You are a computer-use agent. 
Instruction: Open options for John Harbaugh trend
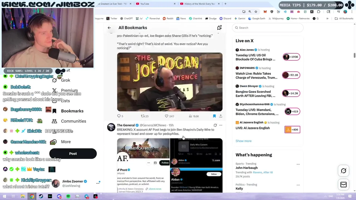pyautogui.click(x=298, y=164)
